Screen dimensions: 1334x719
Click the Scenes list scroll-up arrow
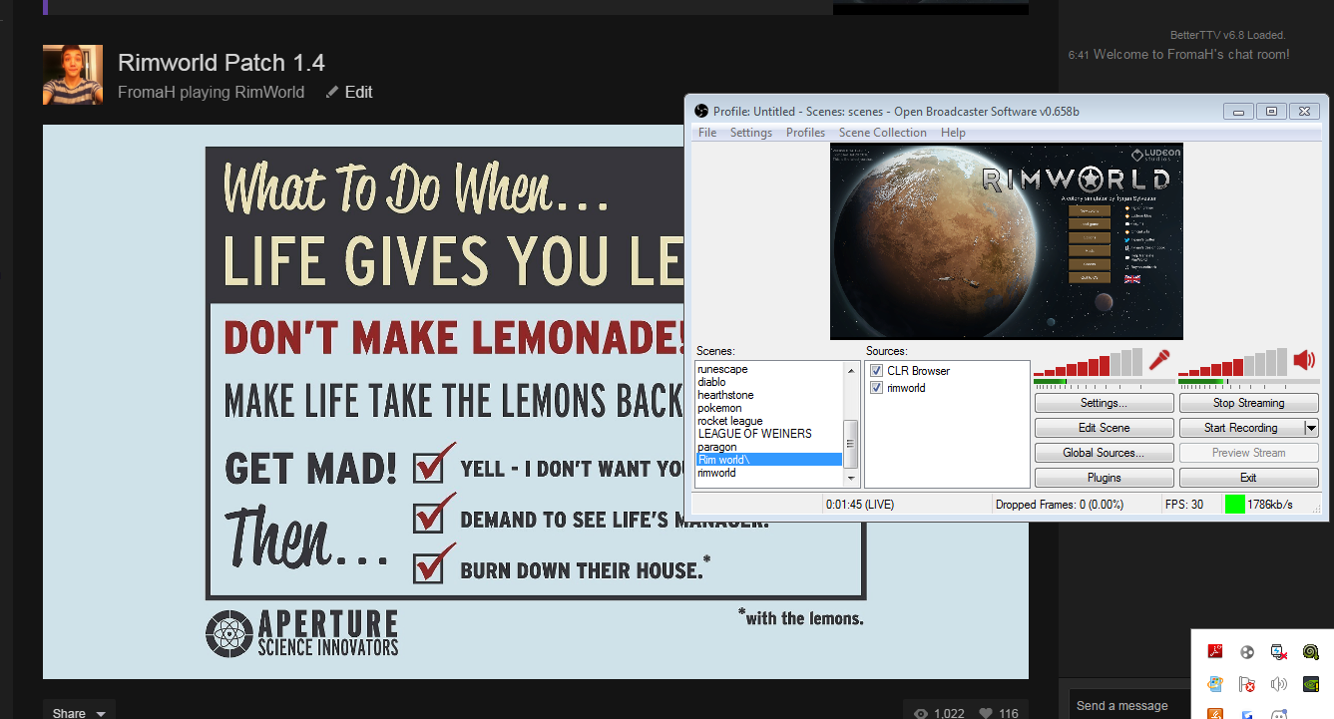(851, 370)
